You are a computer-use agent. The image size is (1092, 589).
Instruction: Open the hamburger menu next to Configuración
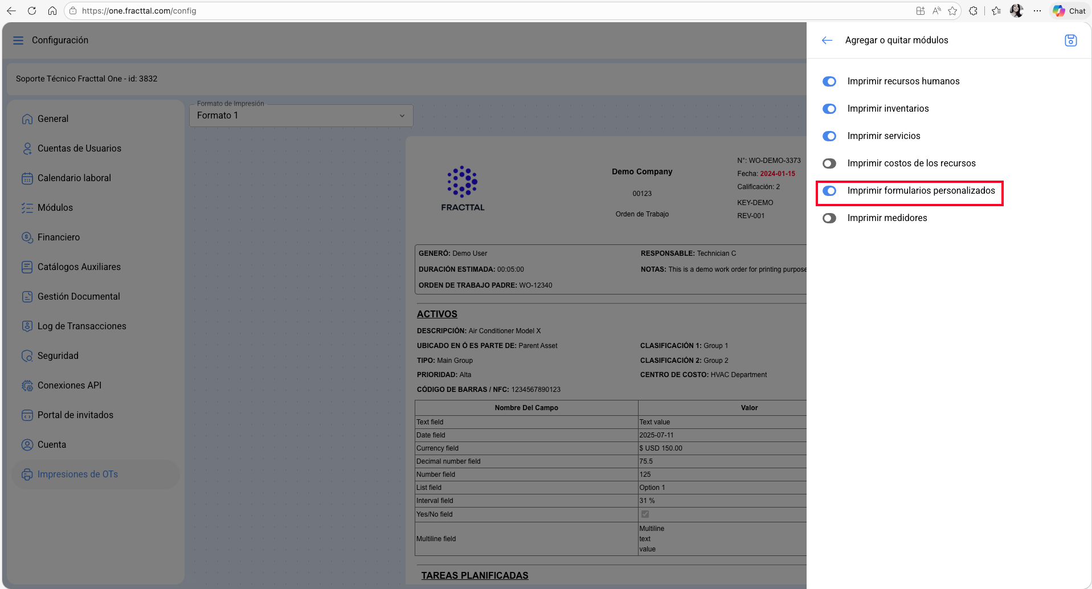coord(18,40)
